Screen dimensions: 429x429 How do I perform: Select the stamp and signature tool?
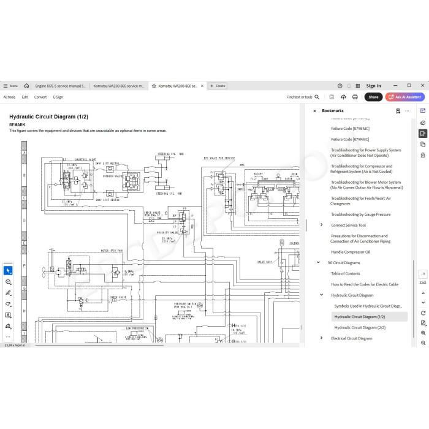8,326
